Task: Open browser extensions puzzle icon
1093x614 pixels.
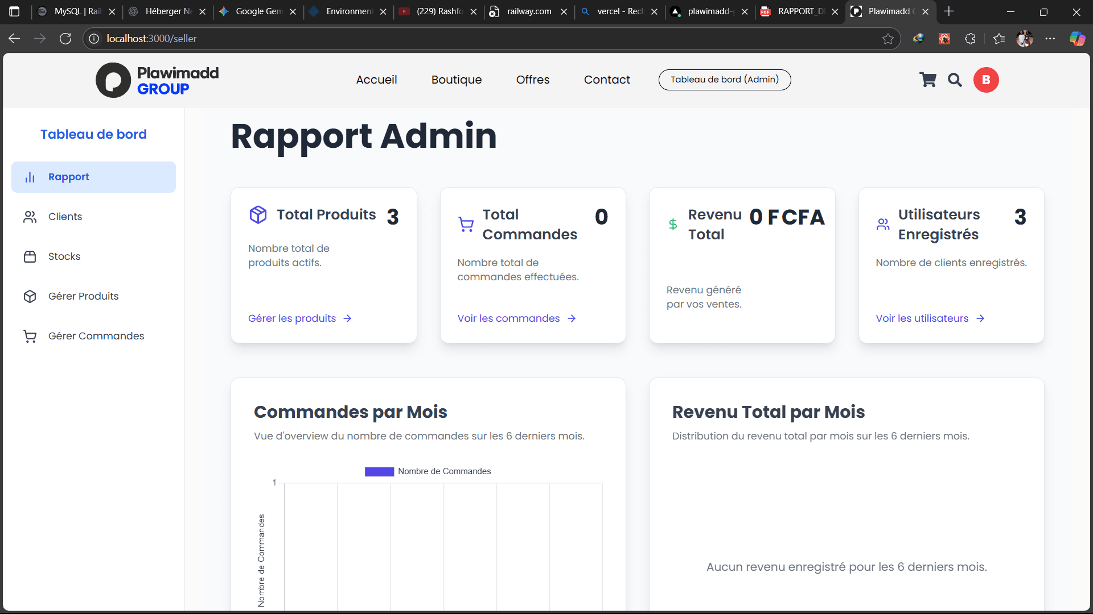Action: coord(971,39)
